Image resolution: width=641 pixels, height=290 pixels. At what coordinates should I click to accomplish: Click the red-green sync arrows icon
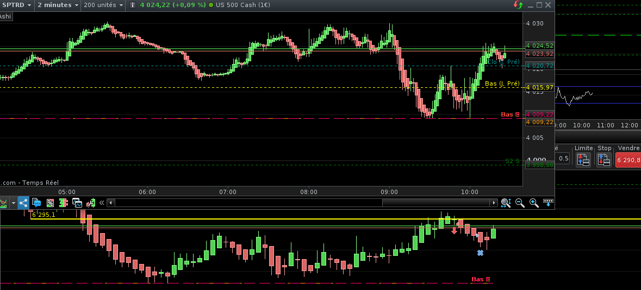click(x=518, y=5)
